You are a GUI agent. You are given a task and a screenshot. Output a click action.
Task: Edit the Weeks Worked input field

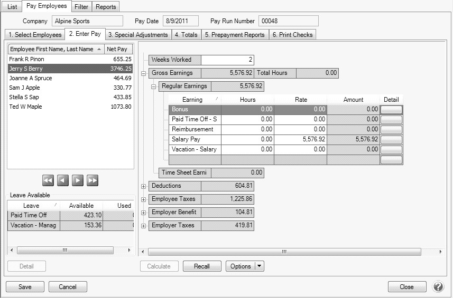(x=227, y=60)
